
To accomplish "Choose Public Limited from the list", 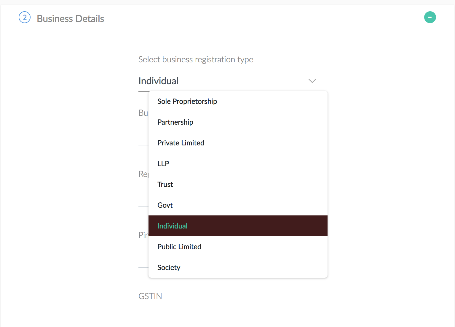I will click(238, 247).
